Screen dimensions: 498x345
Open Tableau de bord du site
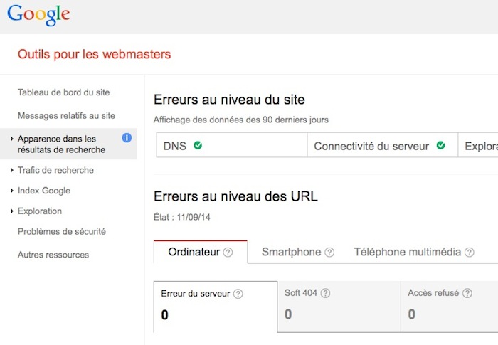click(63, 92)
